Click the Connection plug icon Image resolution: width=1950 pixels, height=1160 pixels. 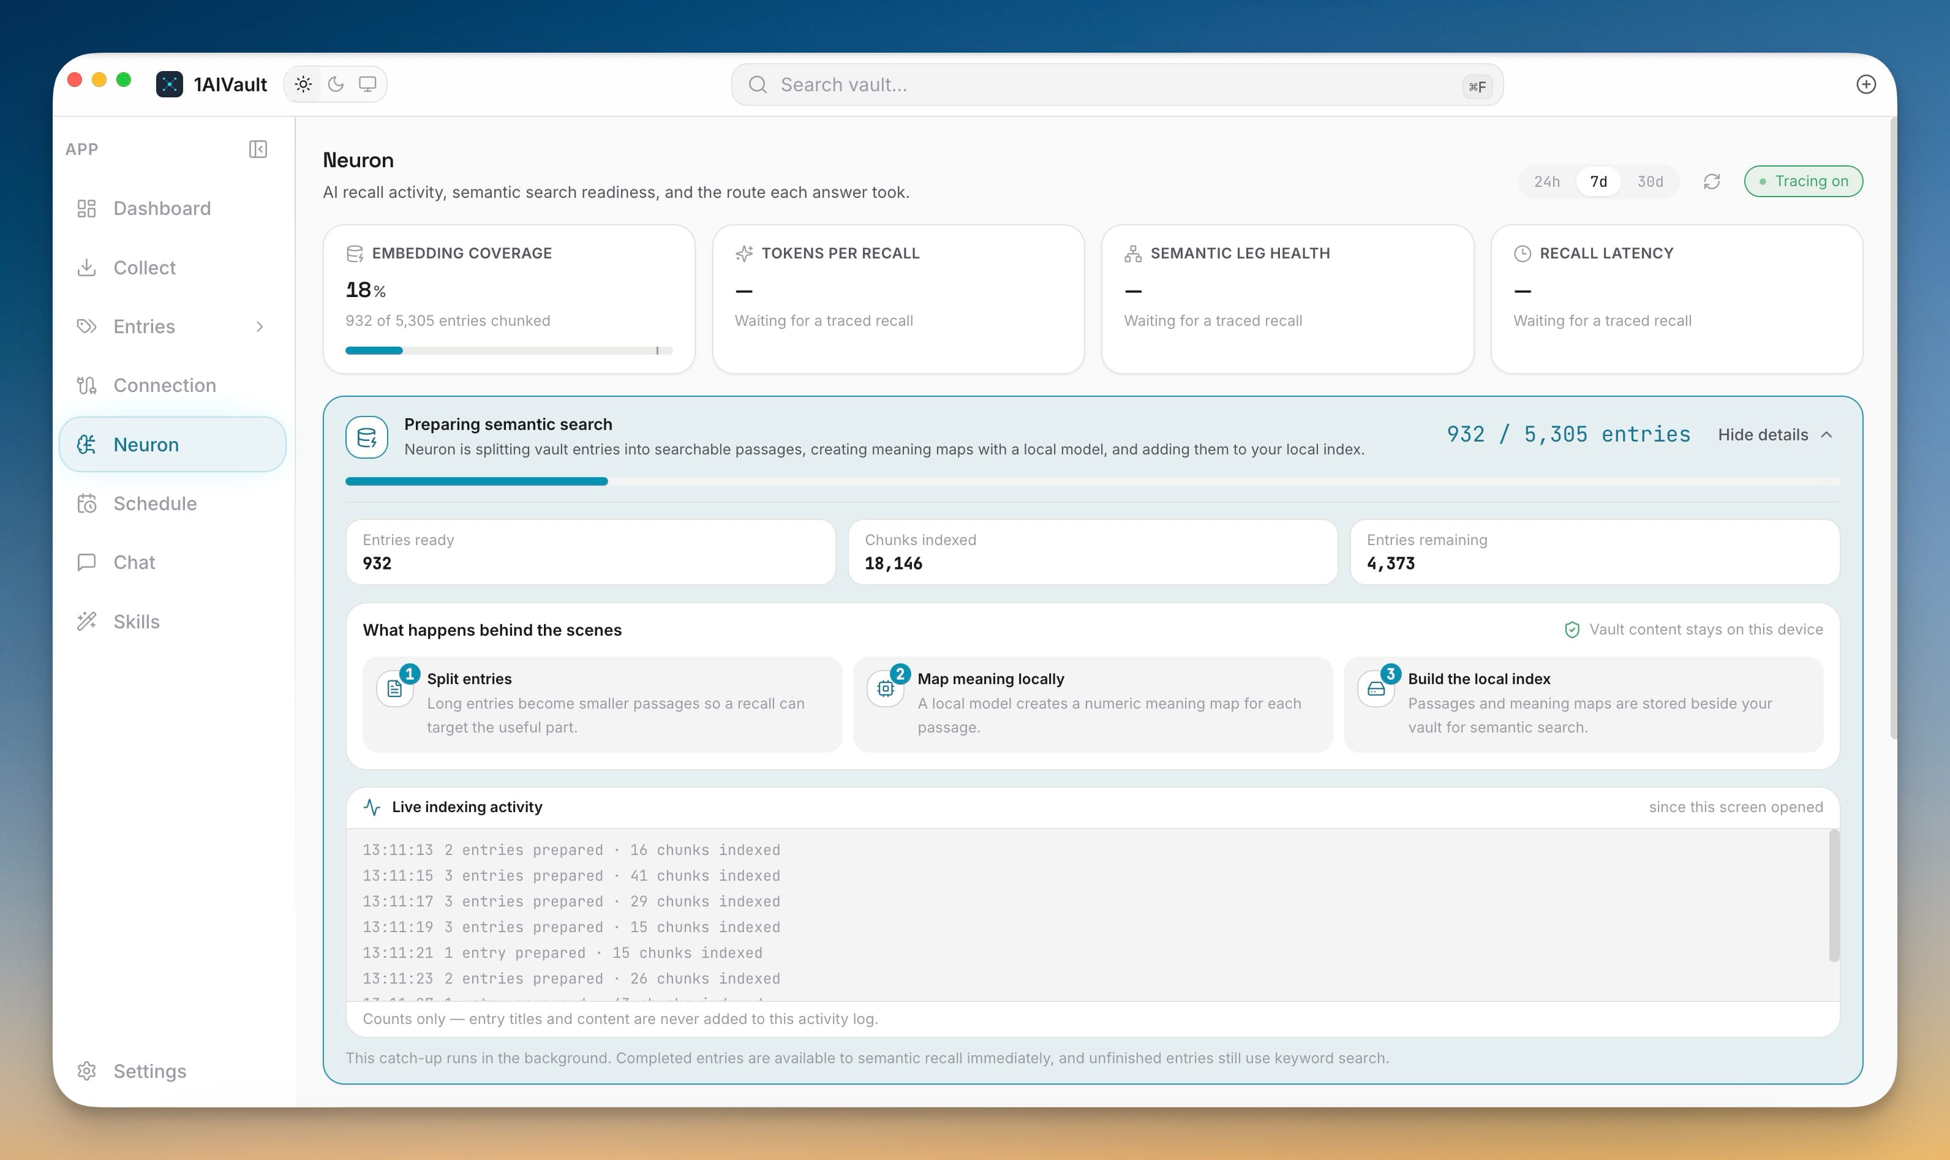pyautogui.click(x=87, y=385)
